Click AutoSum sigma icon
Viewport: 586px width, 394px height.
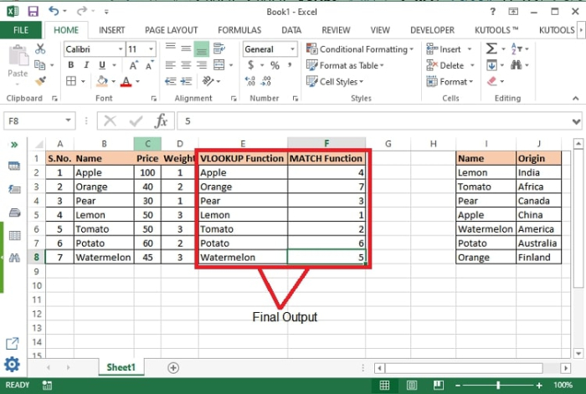click(491, 49)
